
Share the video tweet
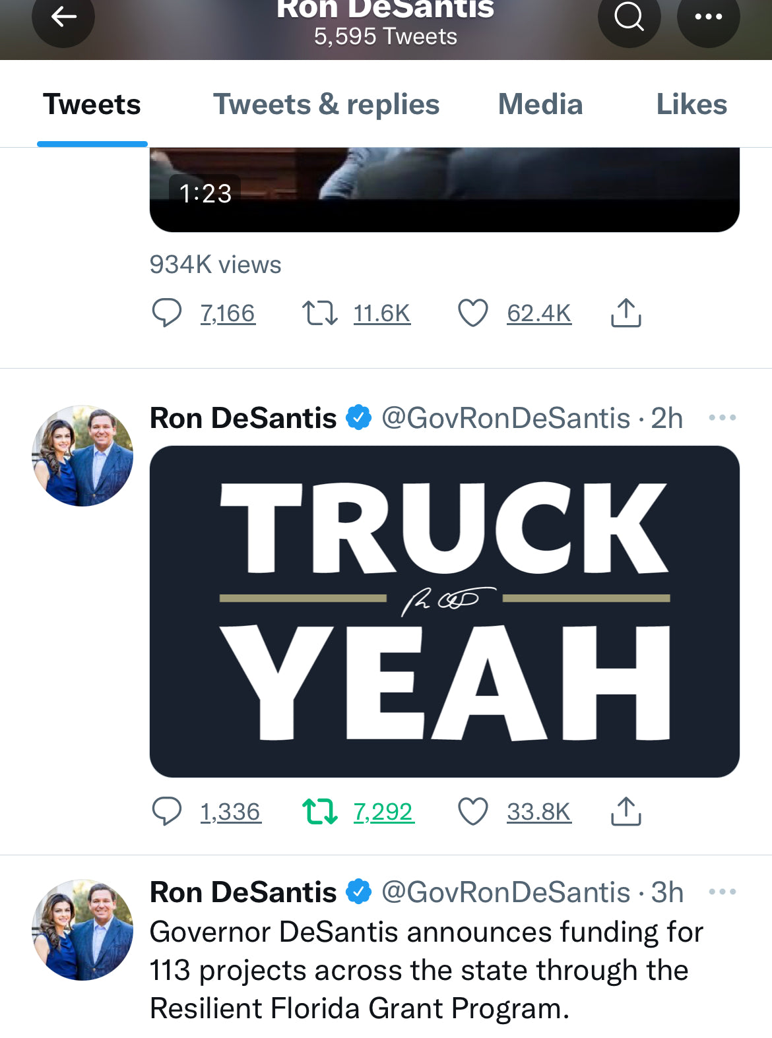tap(626, 313)
